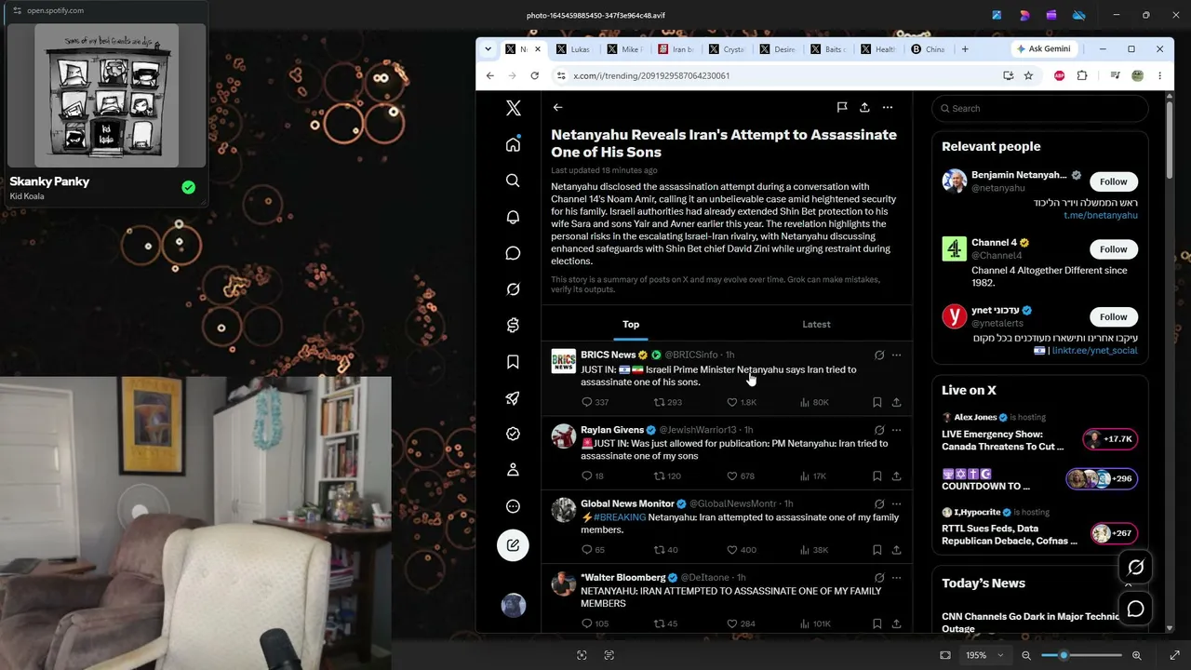The width and height of the screenshot is (1191, 670).
Task: Open Notifications bell in X sidebar
Action: coord(513,217)
